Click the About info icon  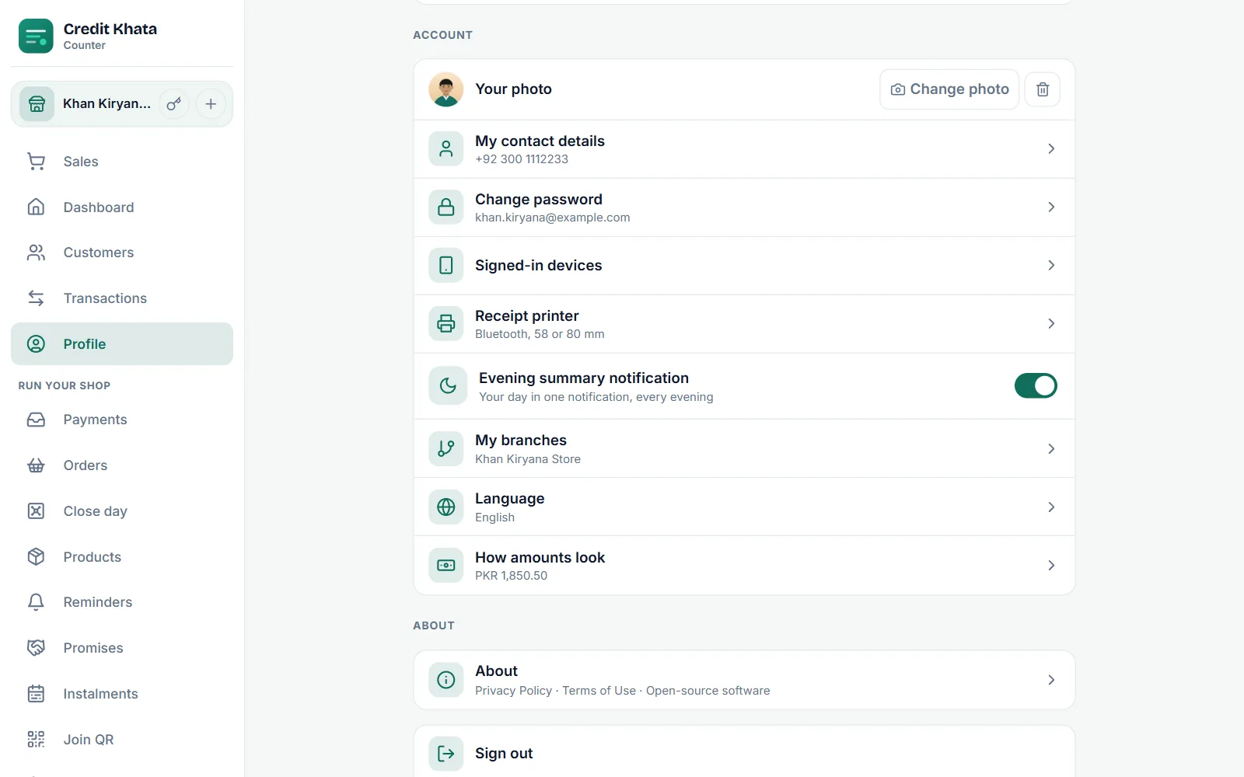[446, 680]
